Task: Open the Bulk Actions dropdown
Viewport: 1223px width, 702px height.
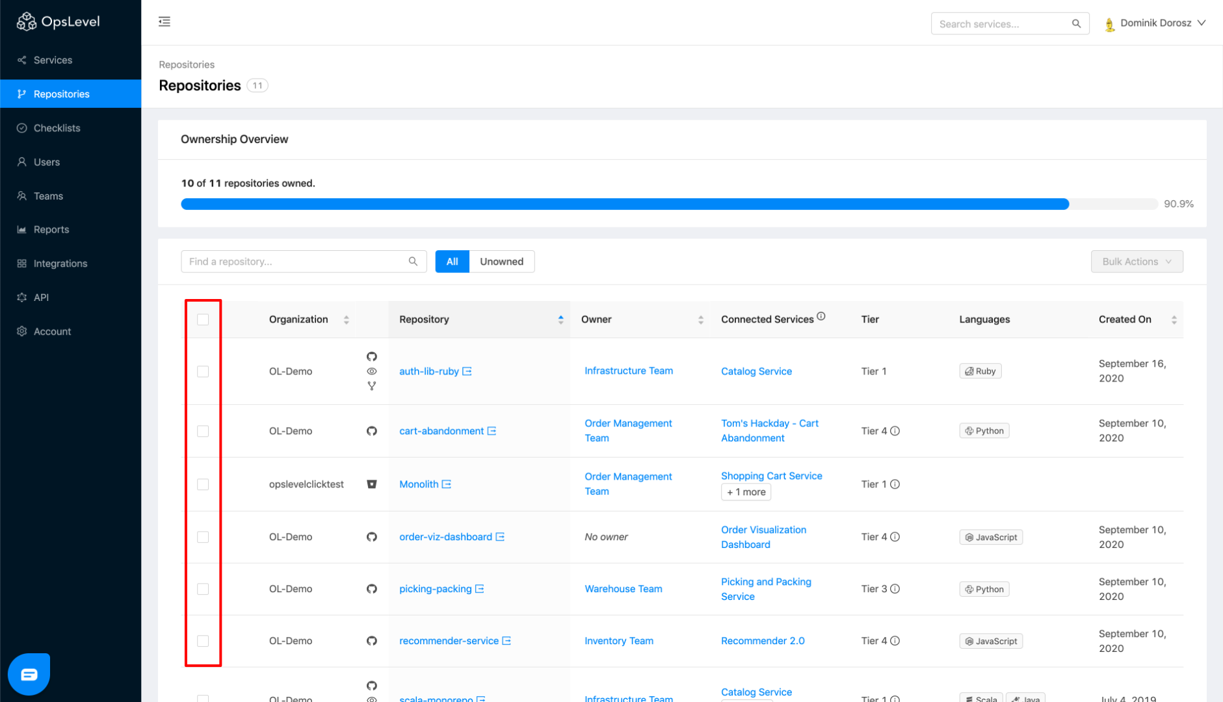Action: (x=1137, y=261)
